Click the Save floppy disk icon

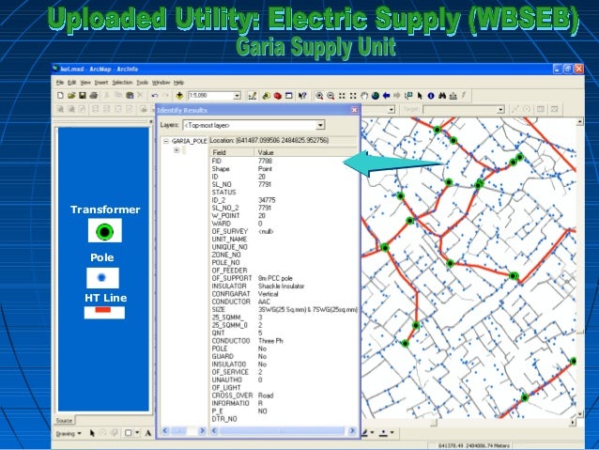click(82, 96)
